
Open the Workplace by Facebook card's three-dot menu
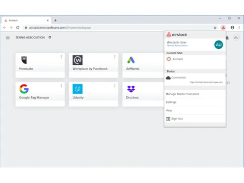pos(115,57)
